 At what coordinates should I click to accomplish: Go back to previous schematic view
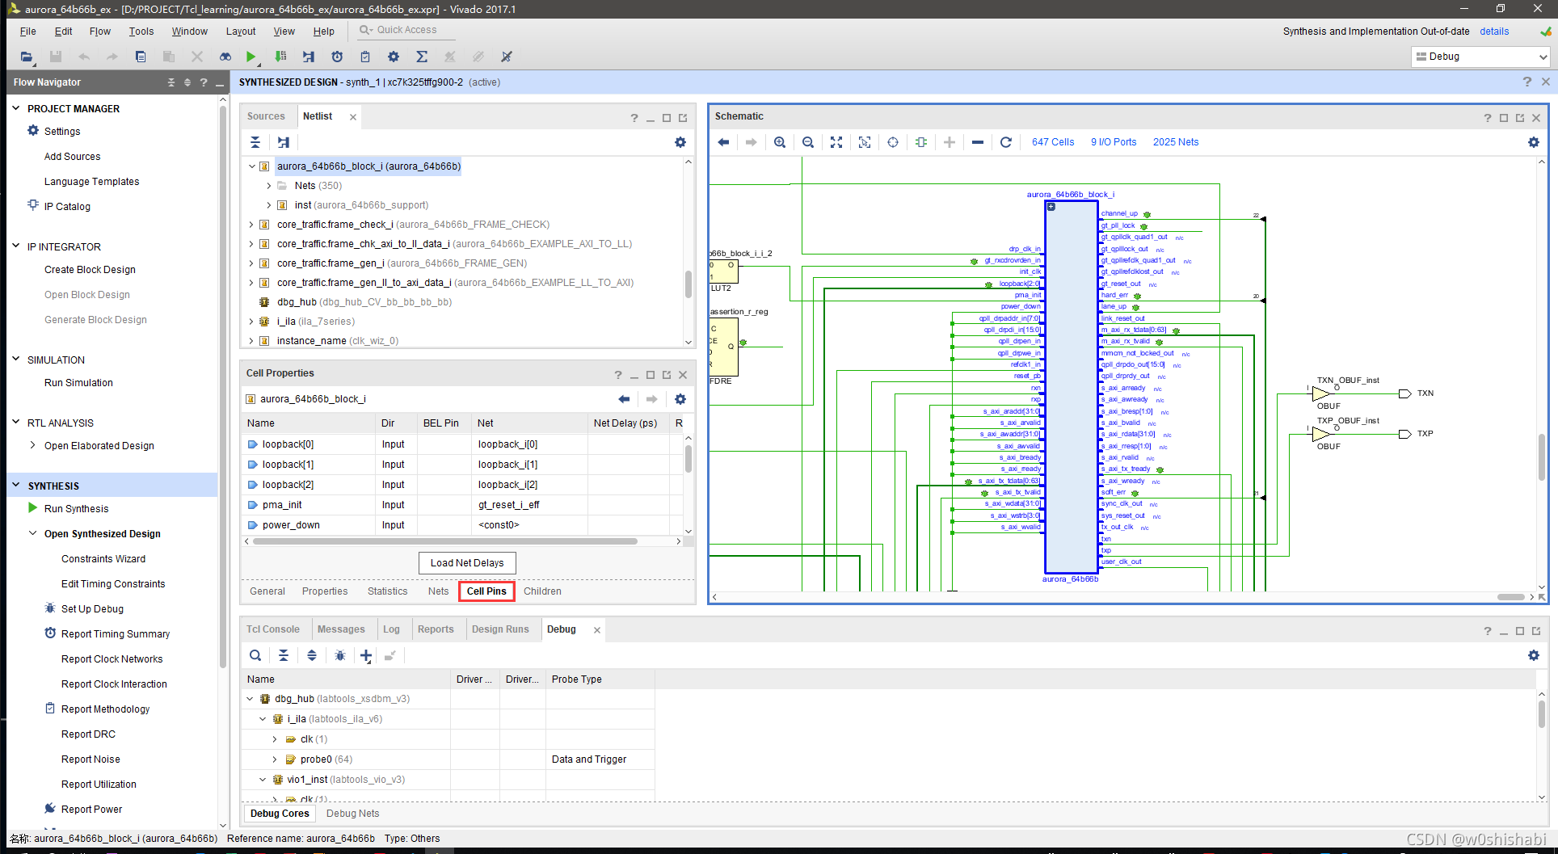[x=723, y=142]
